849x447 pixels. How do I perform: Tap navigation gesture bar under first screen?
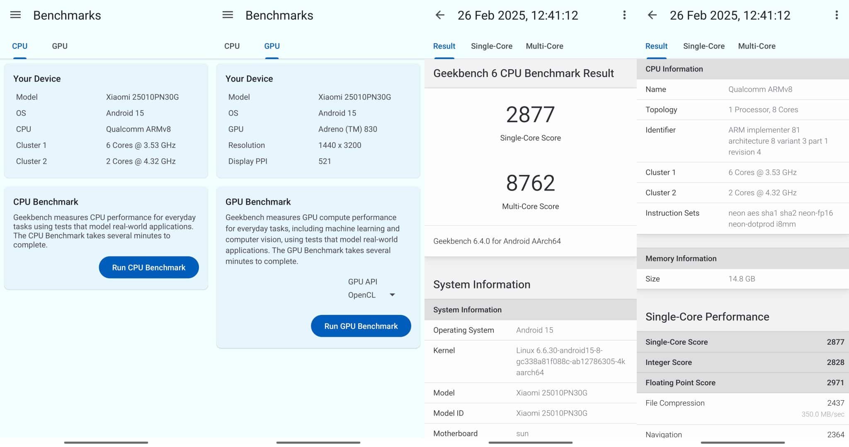click(x=106, y=442)
